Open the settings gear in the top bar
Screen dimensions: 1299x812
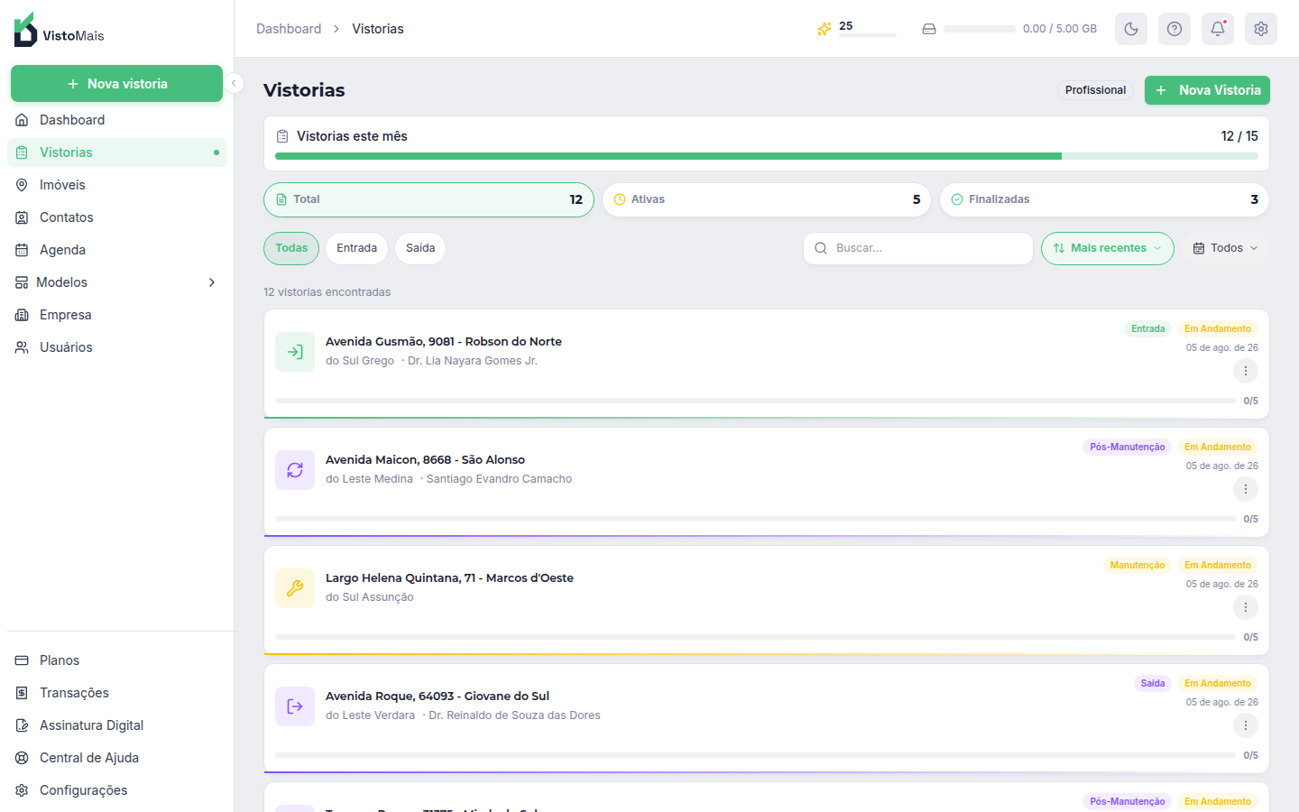click(x=1261, y=29)
